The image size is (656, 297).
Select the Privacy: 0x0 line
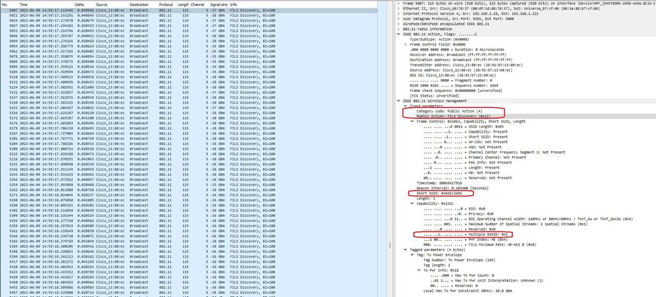pyautogui.click(x=454, y=214)
